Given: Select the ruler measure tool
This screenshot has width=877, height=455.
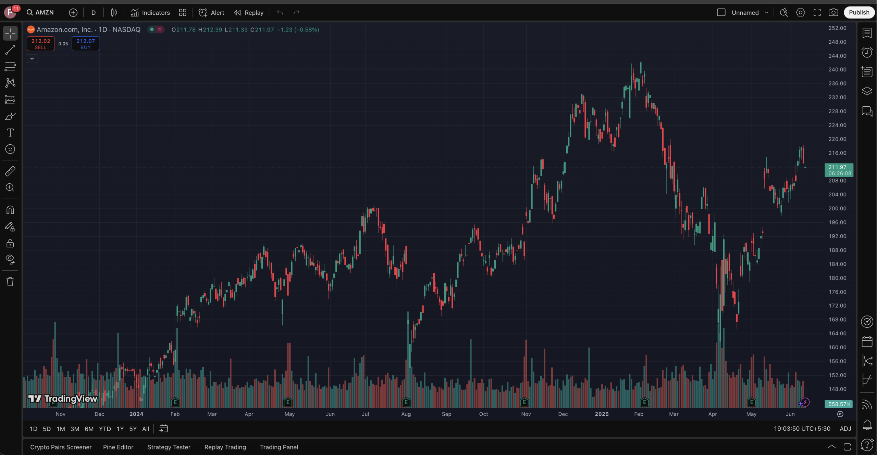Looking at the screenshot, I should point(10,171).
